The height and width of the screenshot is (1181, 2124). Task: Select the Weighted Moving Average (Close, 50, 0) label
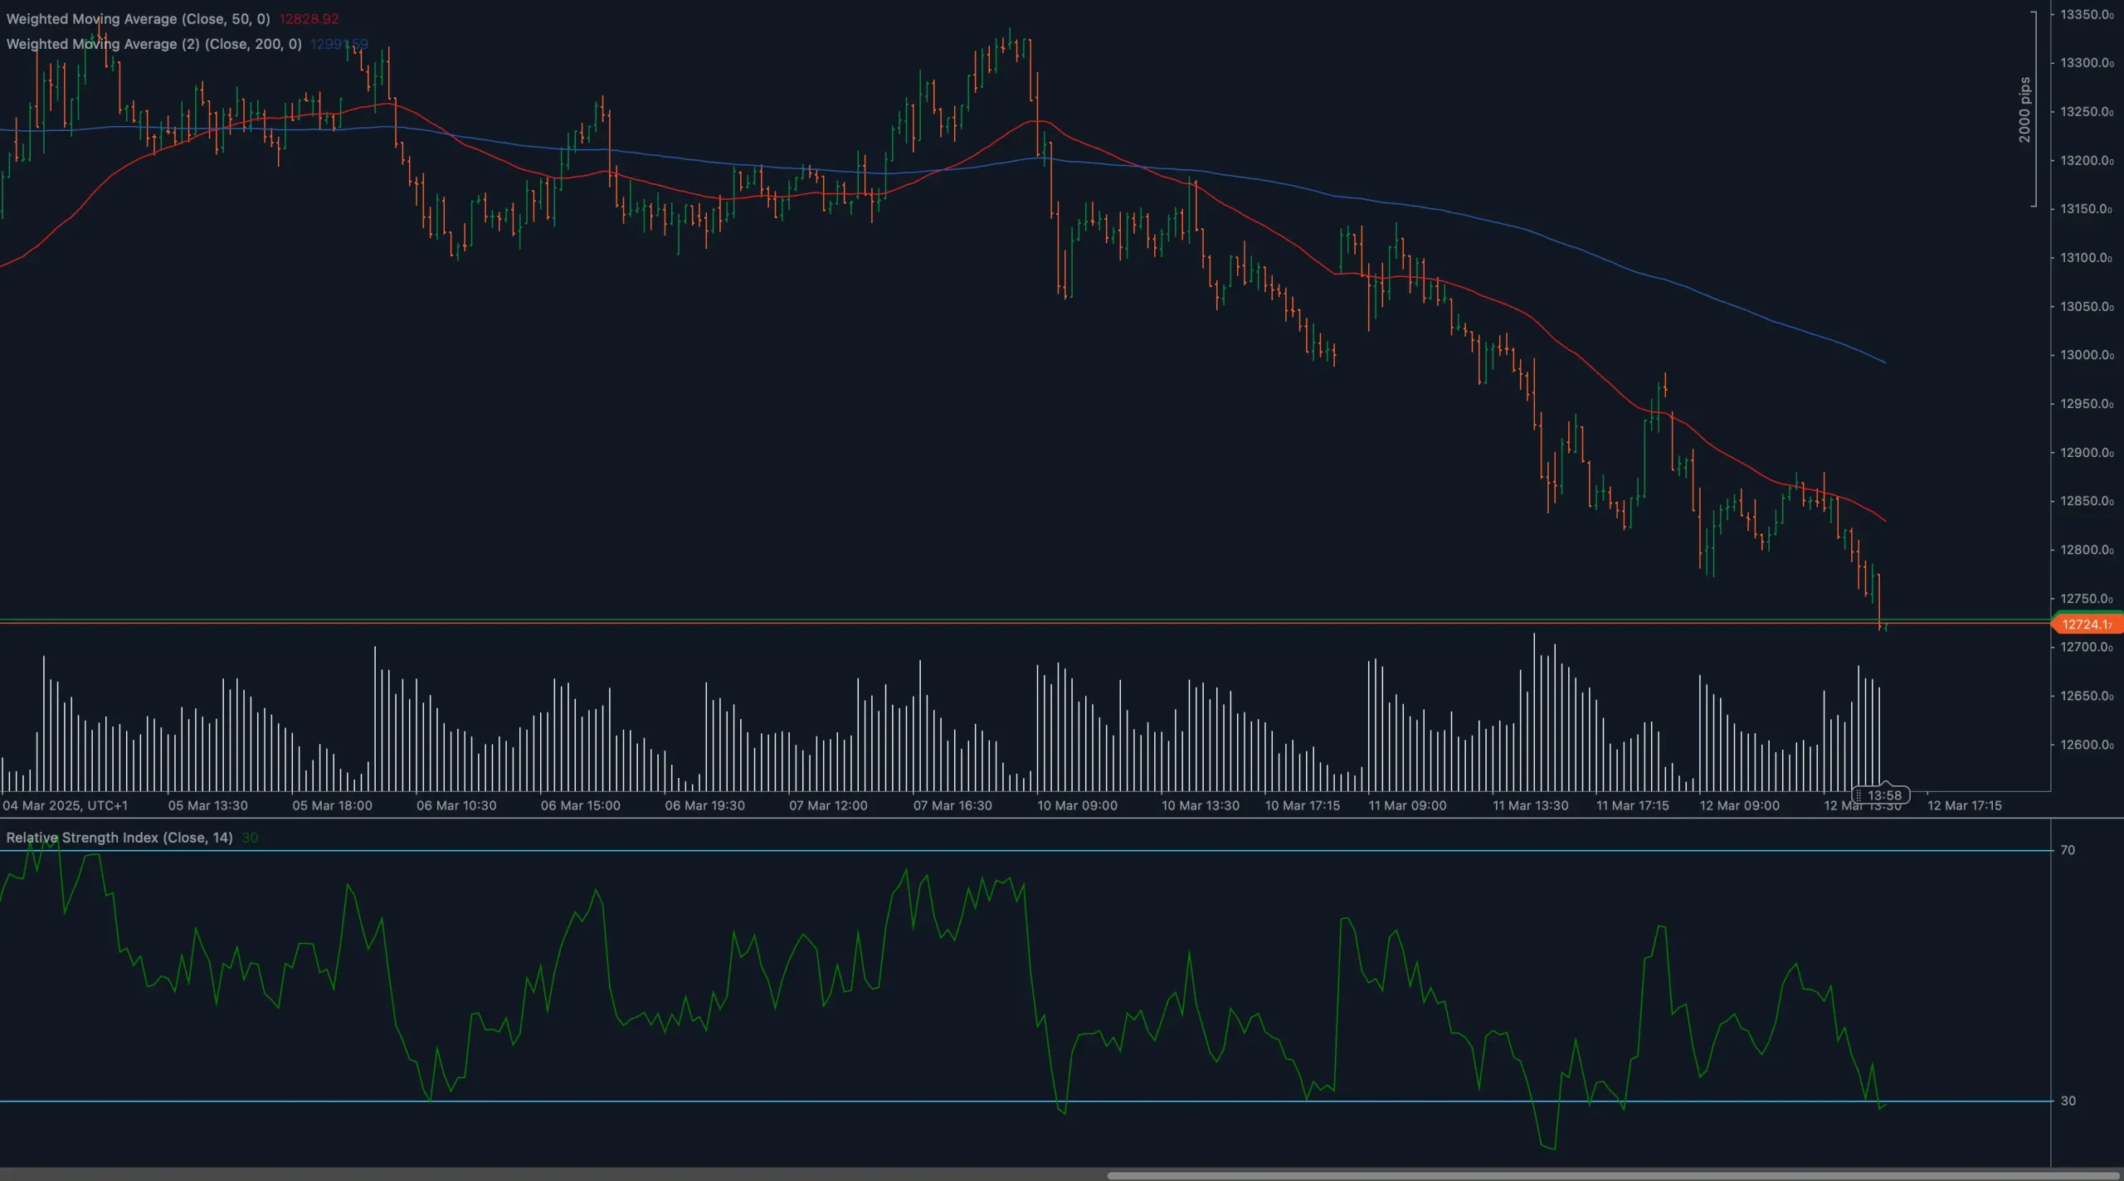[x=138, y=19]
